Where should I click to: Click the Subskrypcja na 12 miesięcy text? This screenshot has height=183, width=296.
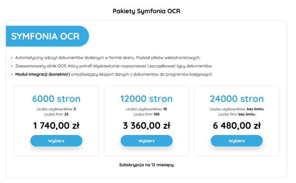click(147, 165)
